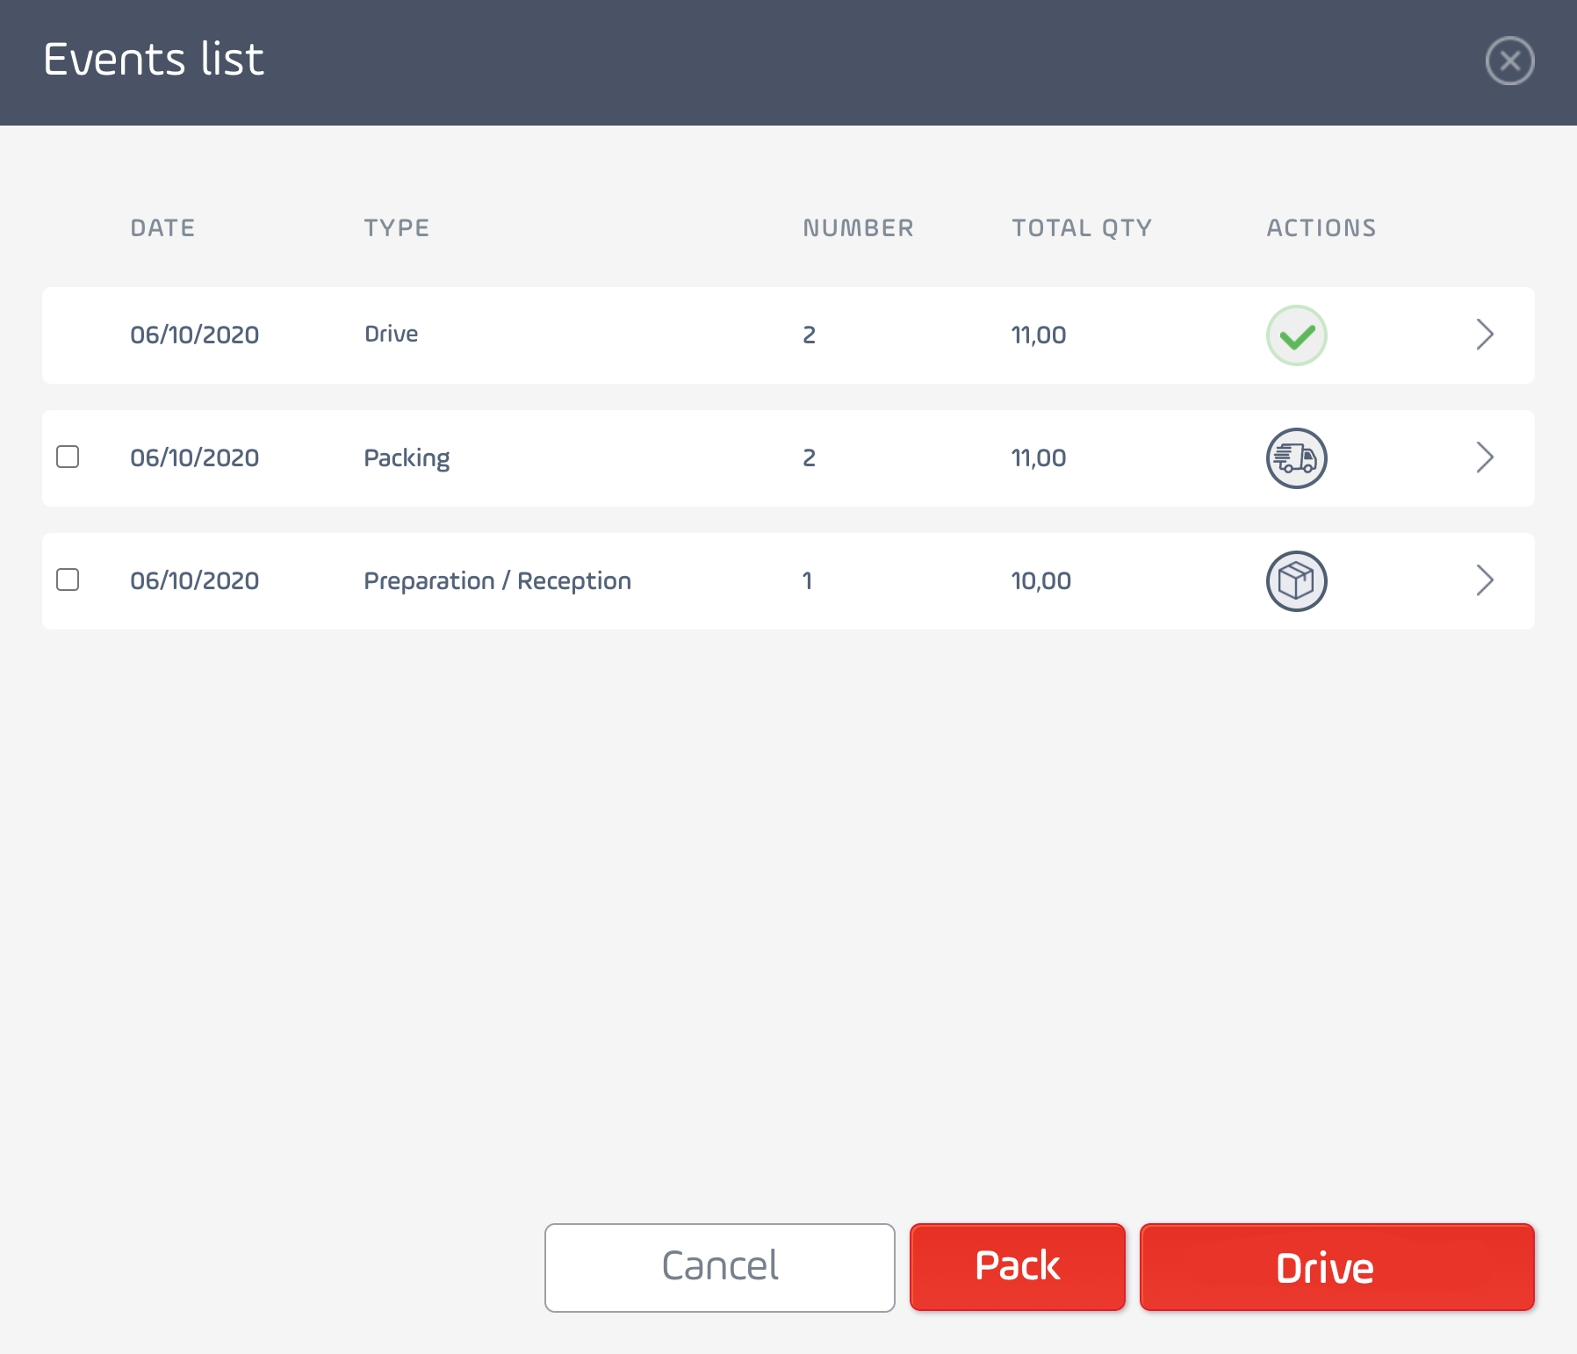
Task: Click number 1 in Preparation / Reception row
Action: click(808, 580)
